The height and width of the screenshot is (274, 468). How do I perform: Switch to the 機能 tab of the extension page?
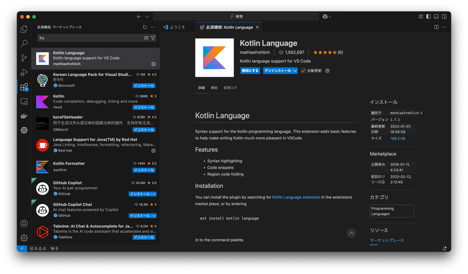pos(214,88)
